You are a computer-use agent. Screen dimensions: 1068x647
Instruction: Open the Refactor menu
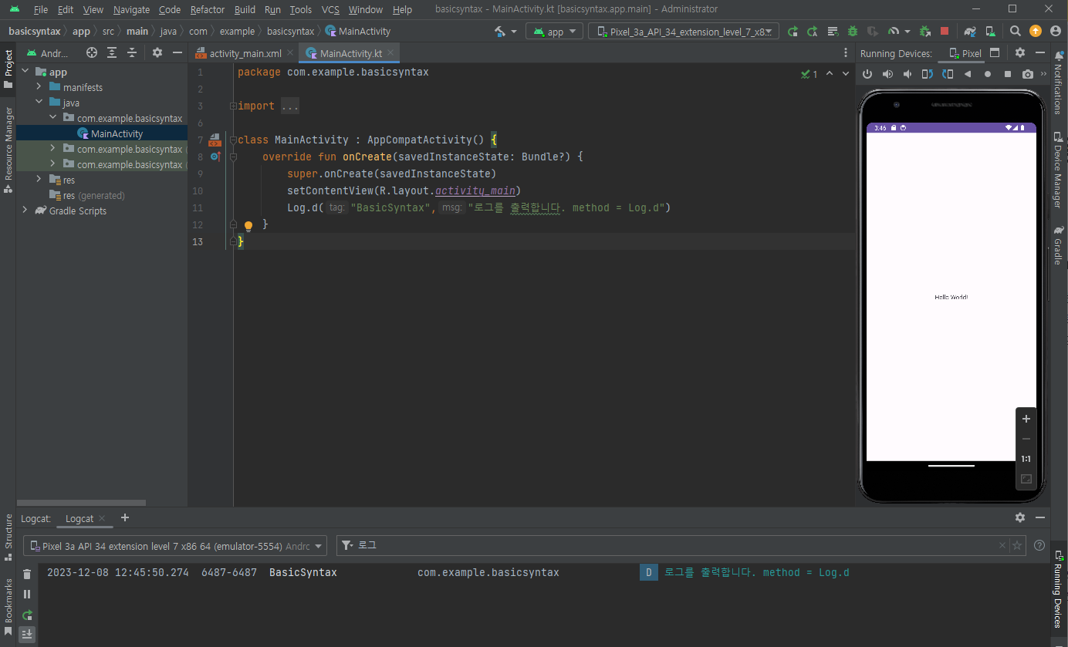click(207, 9)
